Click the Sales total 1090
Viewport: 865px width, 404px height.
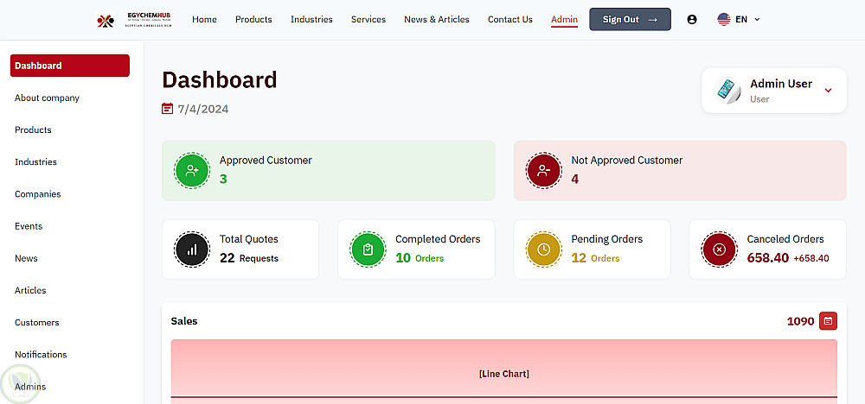click(800, 321)
